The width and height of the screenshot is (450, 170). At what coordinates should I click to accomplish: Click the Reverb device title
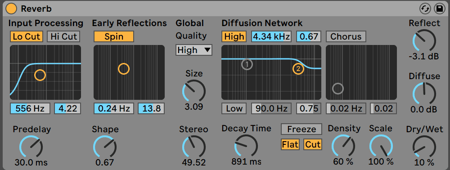point(36,9)
